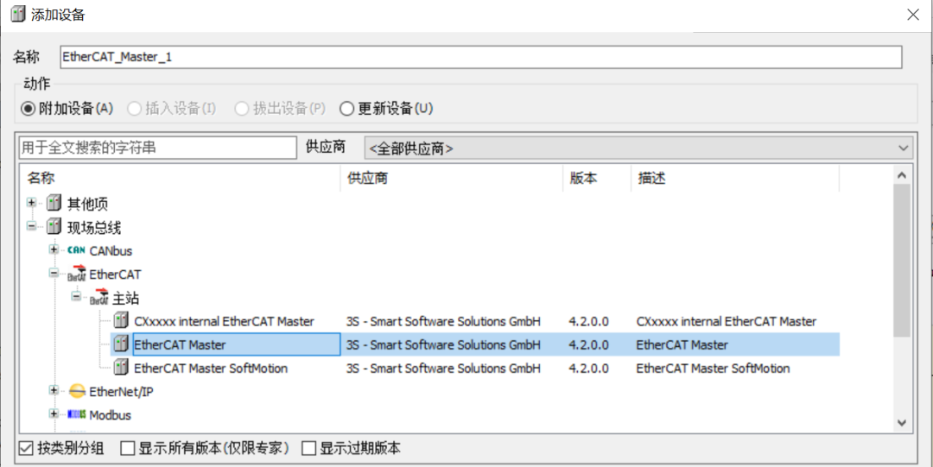Click the device list vertical scrollbar thumb
Viewport: 933px width, 467px height.
coord(901,261)
